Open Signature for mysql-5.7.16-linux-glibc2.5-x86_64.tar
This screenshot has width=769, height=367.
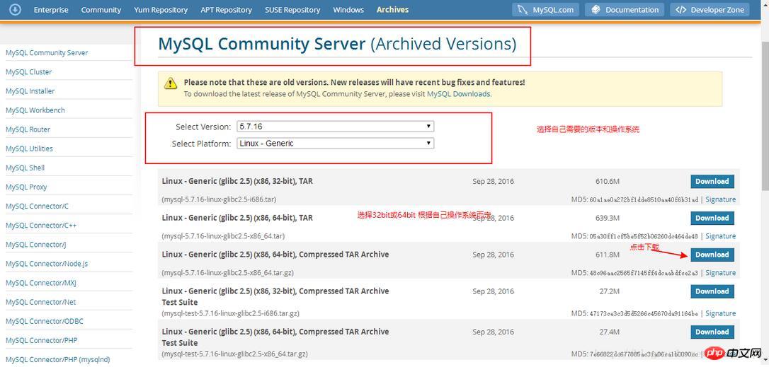[x=720, y=236]
